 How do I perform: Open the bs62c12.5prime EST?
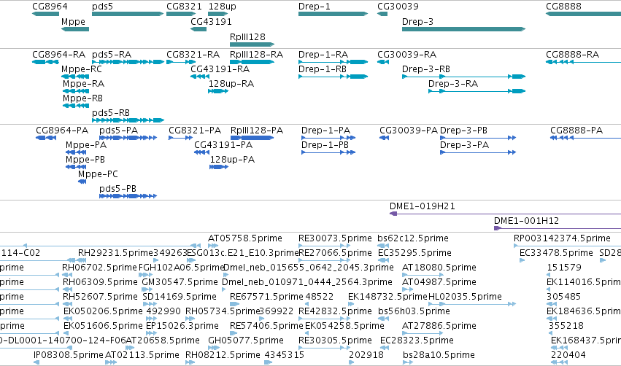(383, 246)
